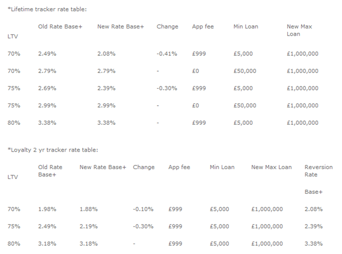
Task: Select the "Reversion Rate" column header
Action: [x=318, y=171]
